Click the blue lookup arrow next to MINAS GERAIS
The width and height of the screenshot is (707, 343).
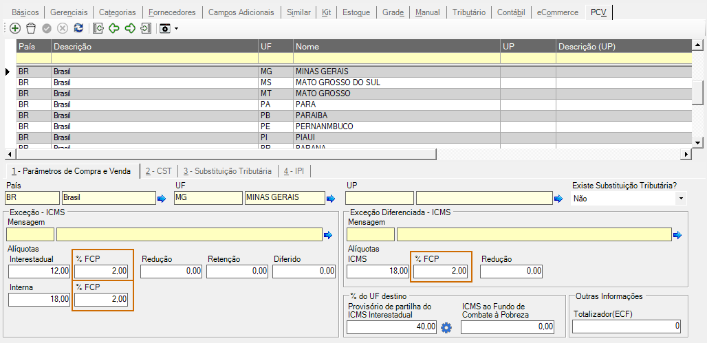[331, 199]
